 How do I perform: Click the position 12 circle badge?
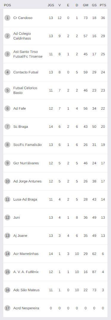click(7, 217)
